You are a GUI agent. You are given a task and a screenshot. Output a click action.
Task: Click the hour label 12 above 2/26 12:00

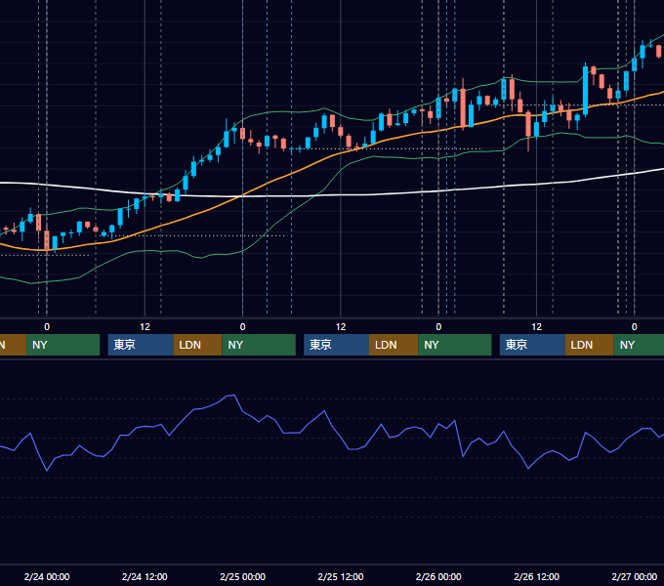536,327
